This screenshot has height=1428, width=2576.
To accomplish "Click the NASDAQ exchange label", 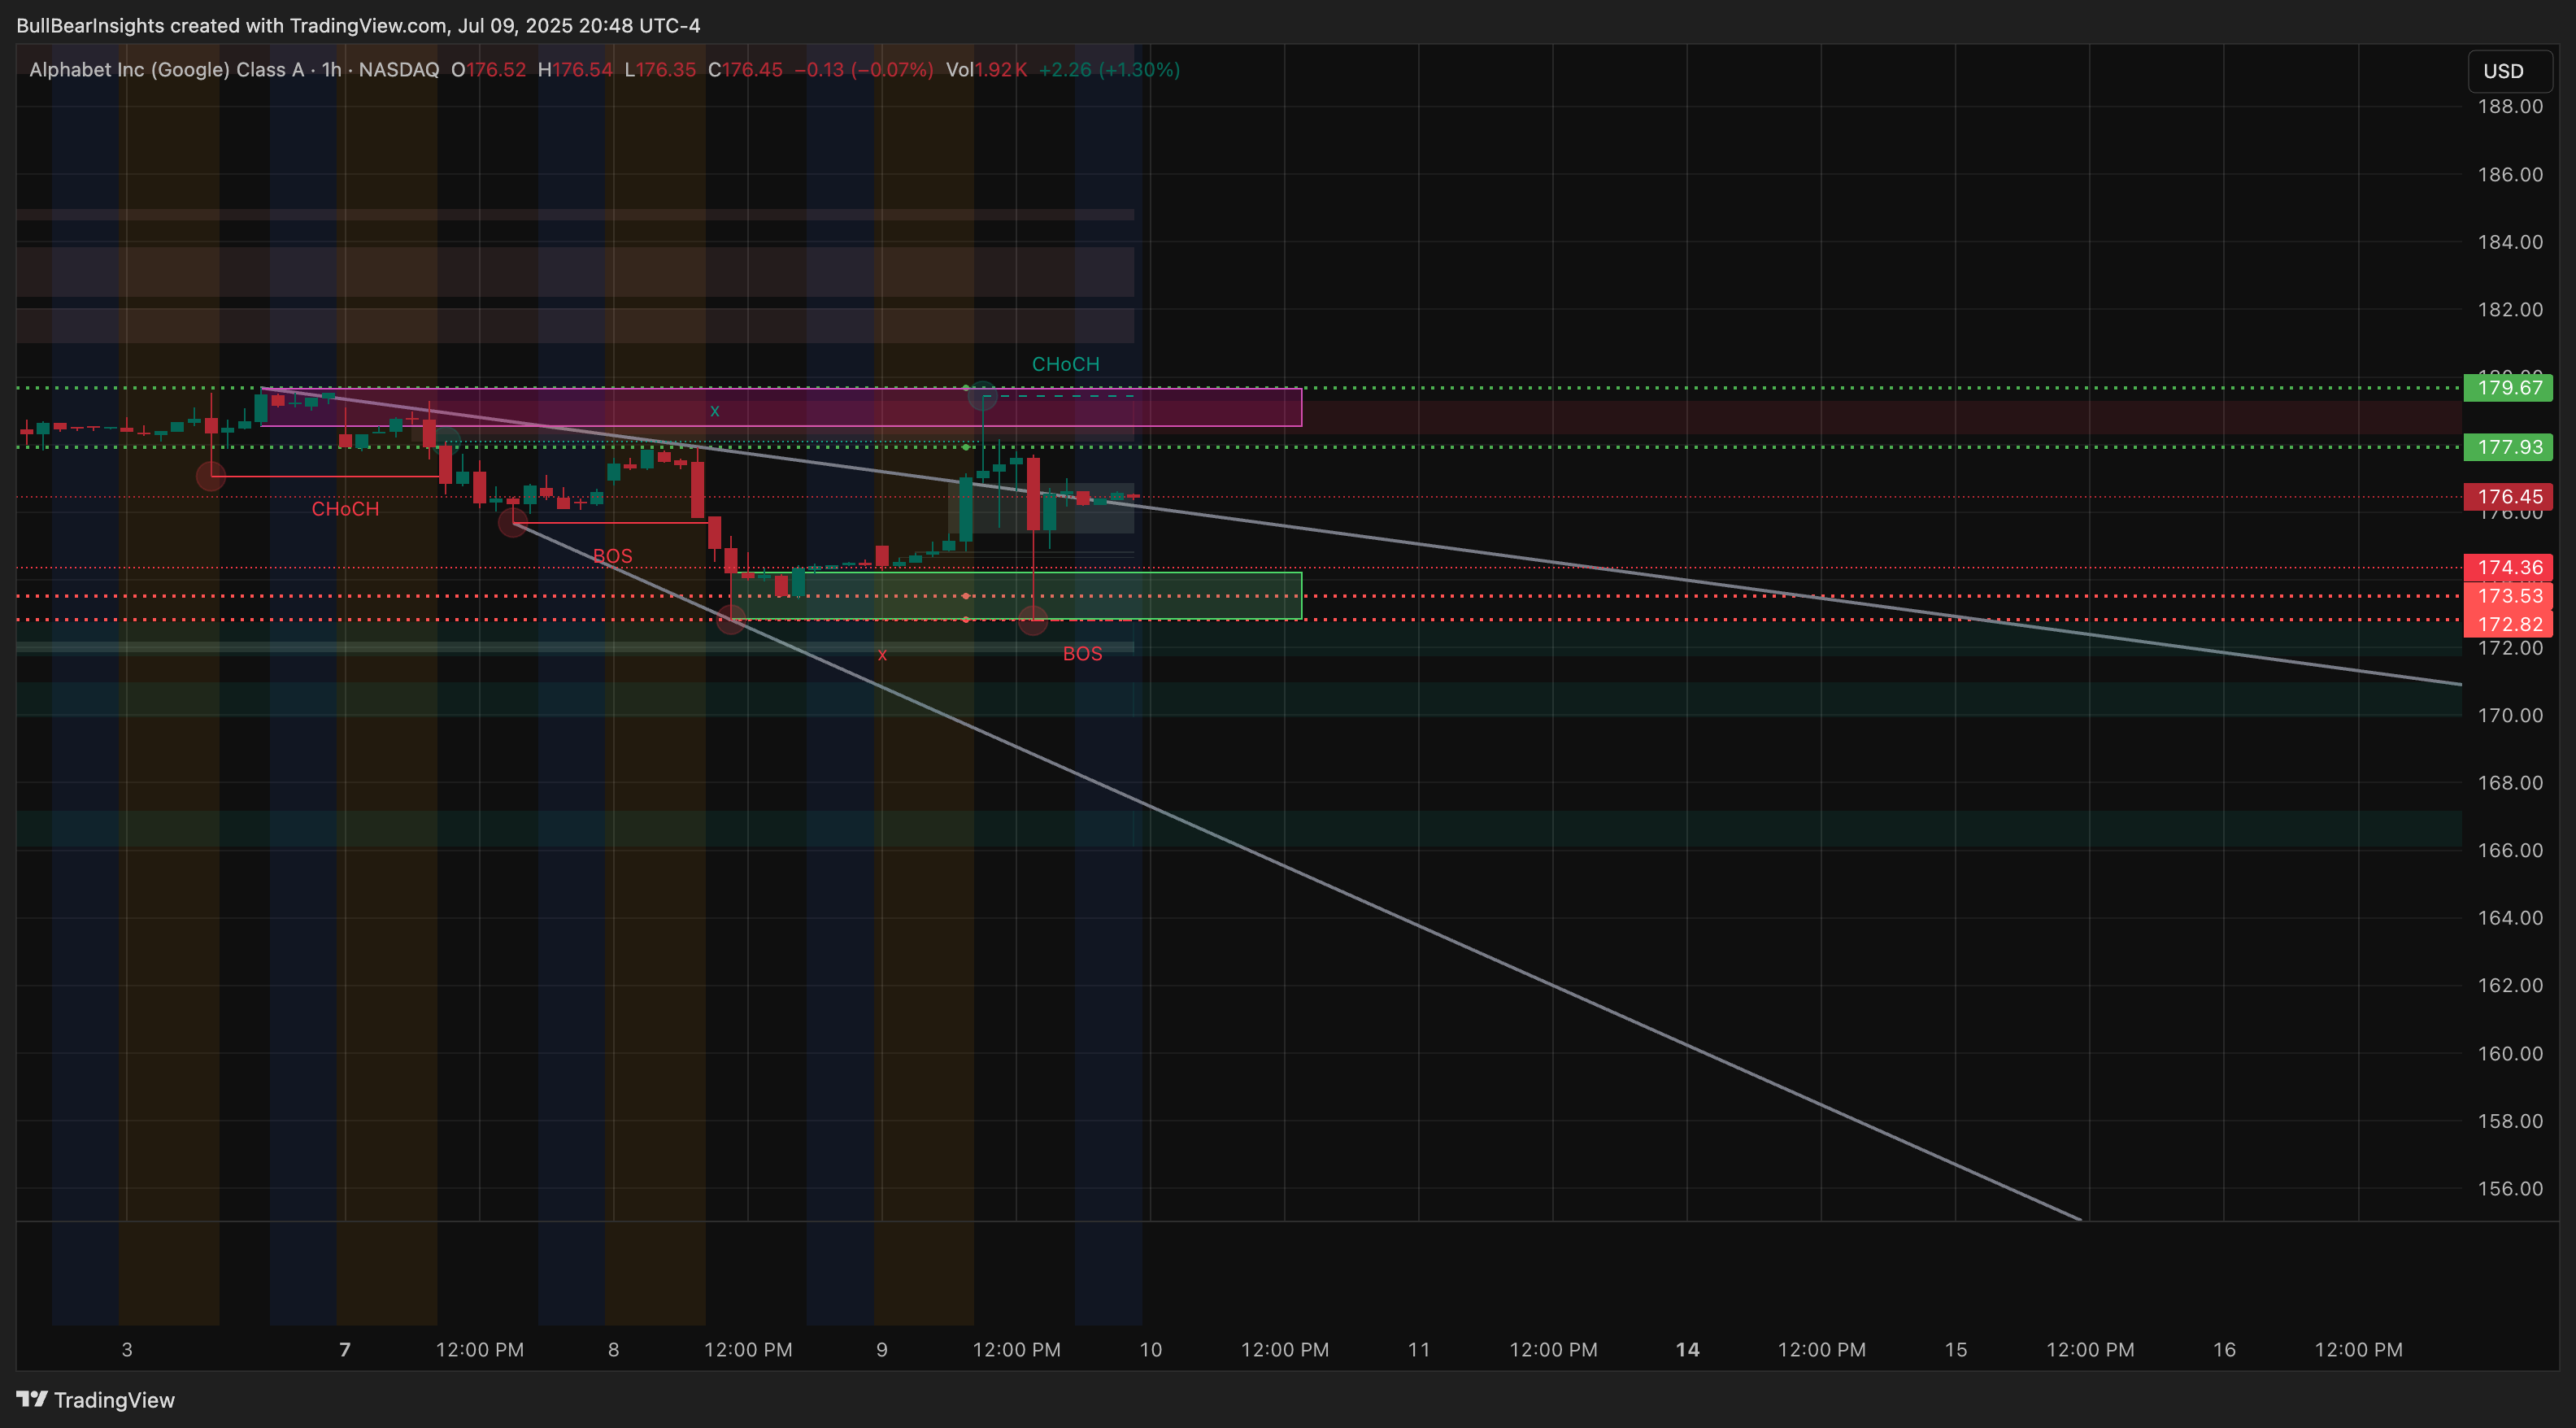I will click(398, 70).
